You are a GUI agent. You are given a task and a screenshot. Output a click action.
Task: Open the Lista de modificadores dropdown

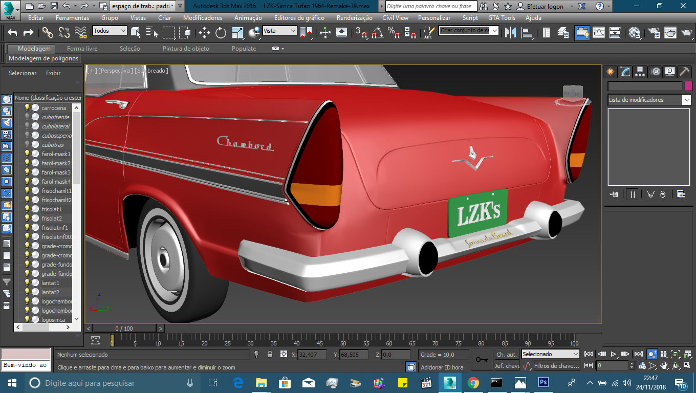(x=686, y=100)
